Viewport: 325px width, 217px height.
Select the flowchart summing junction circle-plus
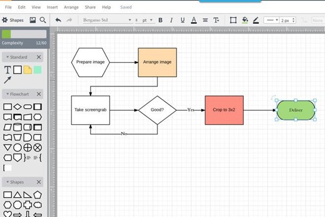tap(28, 148)
